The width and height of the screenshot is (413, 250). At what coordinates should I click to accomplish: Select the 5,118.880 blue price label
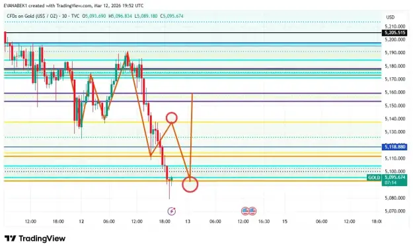click(x=394, y=146)
